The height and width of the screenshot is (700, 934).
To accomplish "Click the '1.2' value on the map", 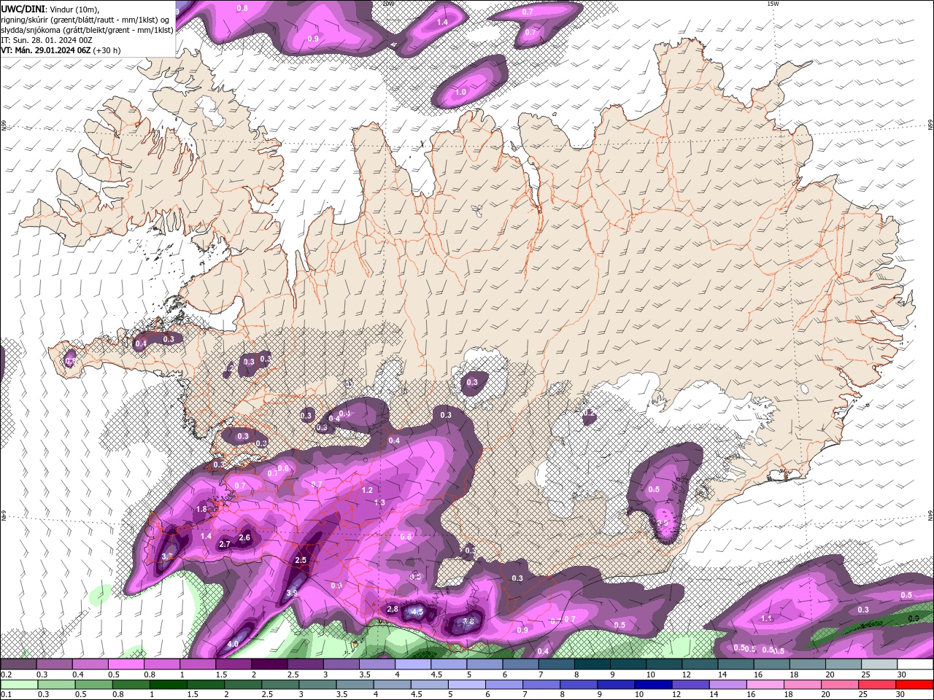I will [367, 491].
